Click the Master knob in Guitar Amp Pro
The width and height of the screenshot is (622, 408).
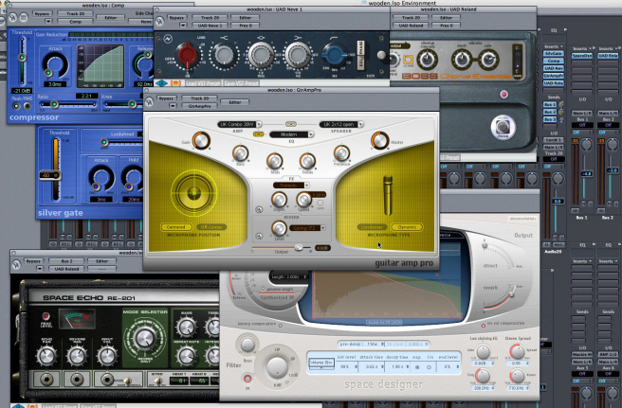(x=379, y=141)
